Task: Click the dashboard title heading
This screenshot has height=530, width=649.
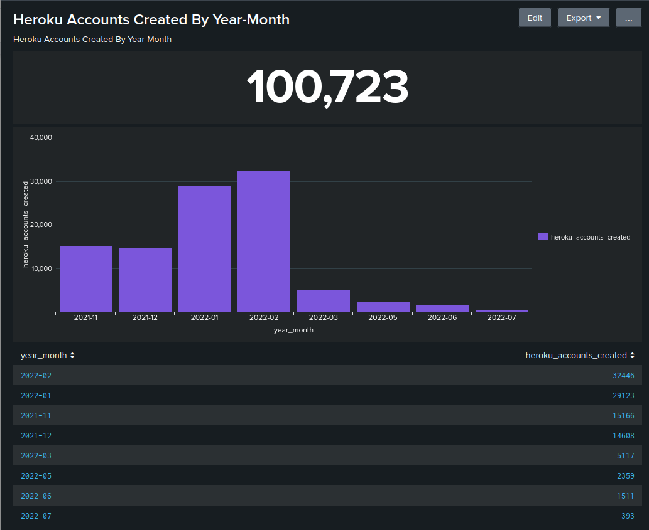Action: pos(151,19)
